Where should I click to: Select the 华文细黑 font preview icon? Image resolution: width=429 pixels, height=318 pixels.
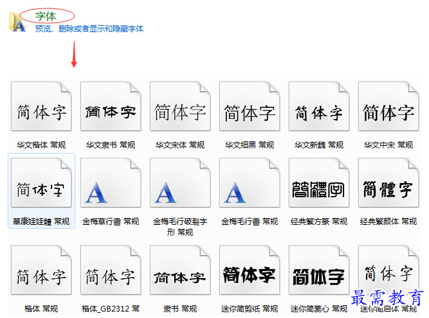(x=250, y=106)
